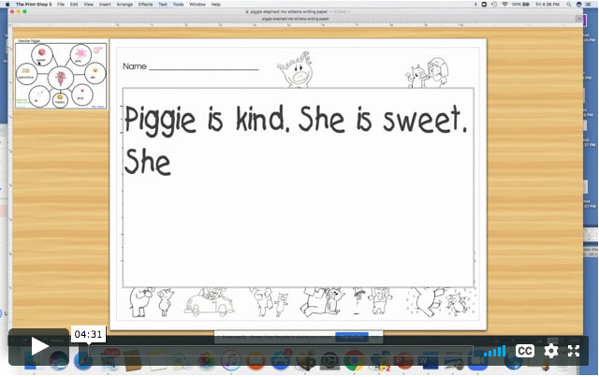Open the Insert menu
Viewport: 599px width, 377px height.
coord(105,4)
